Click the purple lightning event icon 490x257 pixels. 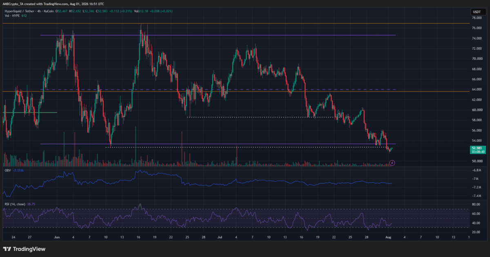pos(392,163)
